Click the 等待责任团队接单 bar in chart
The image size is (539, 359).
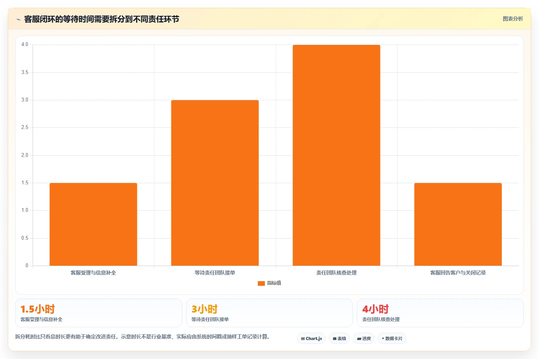(x=215, y=183)
